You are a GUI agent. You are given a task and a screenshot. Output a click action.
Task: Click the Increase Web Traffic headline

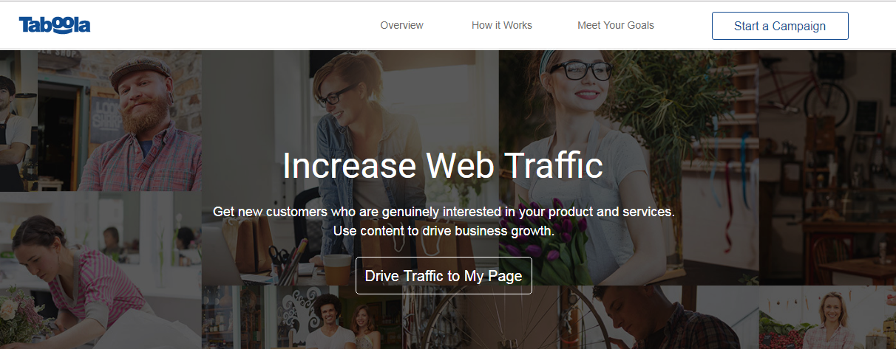click(x=443, y=165)
